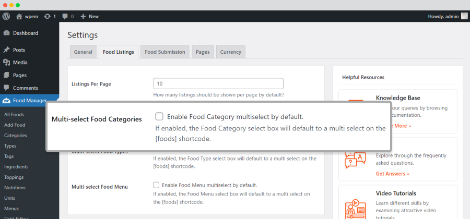Open Comments in the sidebar
470x219 pixels.
tap(26, 88)
